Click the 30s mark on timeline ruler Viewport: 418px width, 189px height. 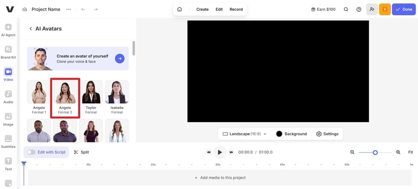(x=218, y=165)
